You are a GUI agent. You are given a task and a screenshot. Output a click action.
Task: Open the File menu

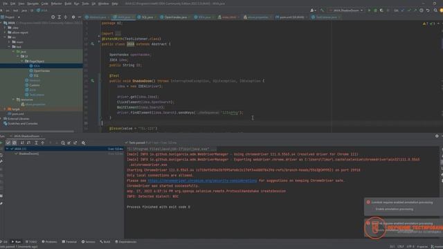point(5,3)
